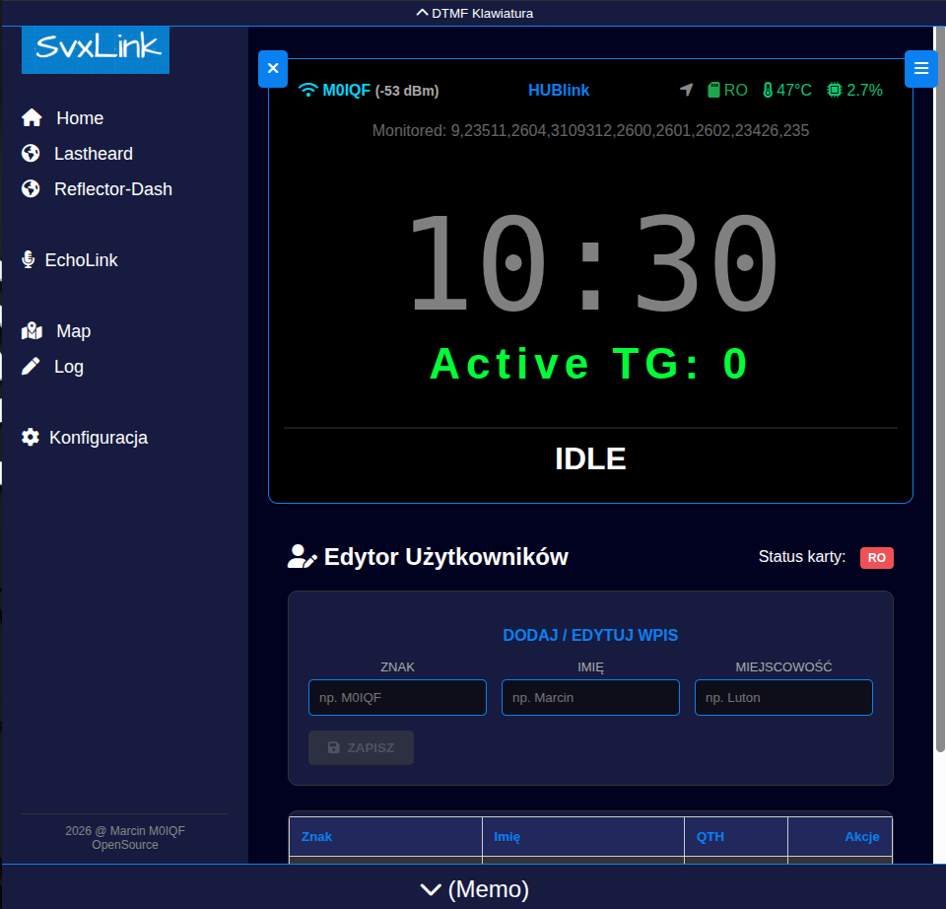Click the blue X close button
946x909 pixels.
tap(273, 69)
